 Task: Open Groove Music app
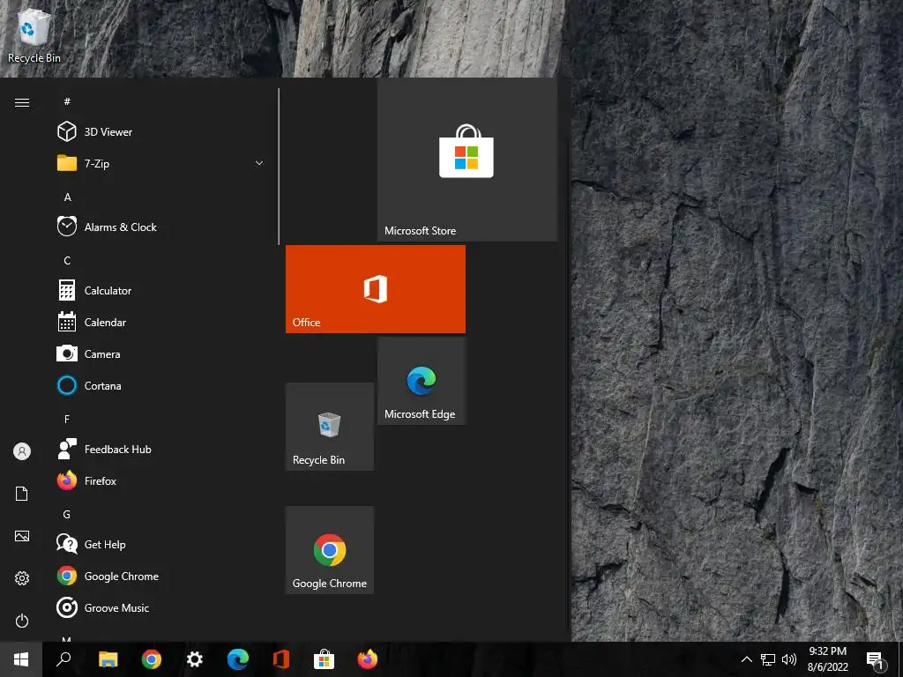coord(162,607)
